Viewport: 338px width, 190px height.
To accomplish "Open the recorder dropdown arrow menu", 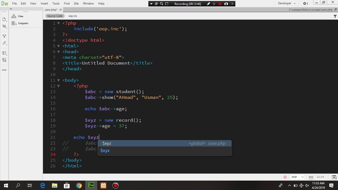I will [151, 4].
